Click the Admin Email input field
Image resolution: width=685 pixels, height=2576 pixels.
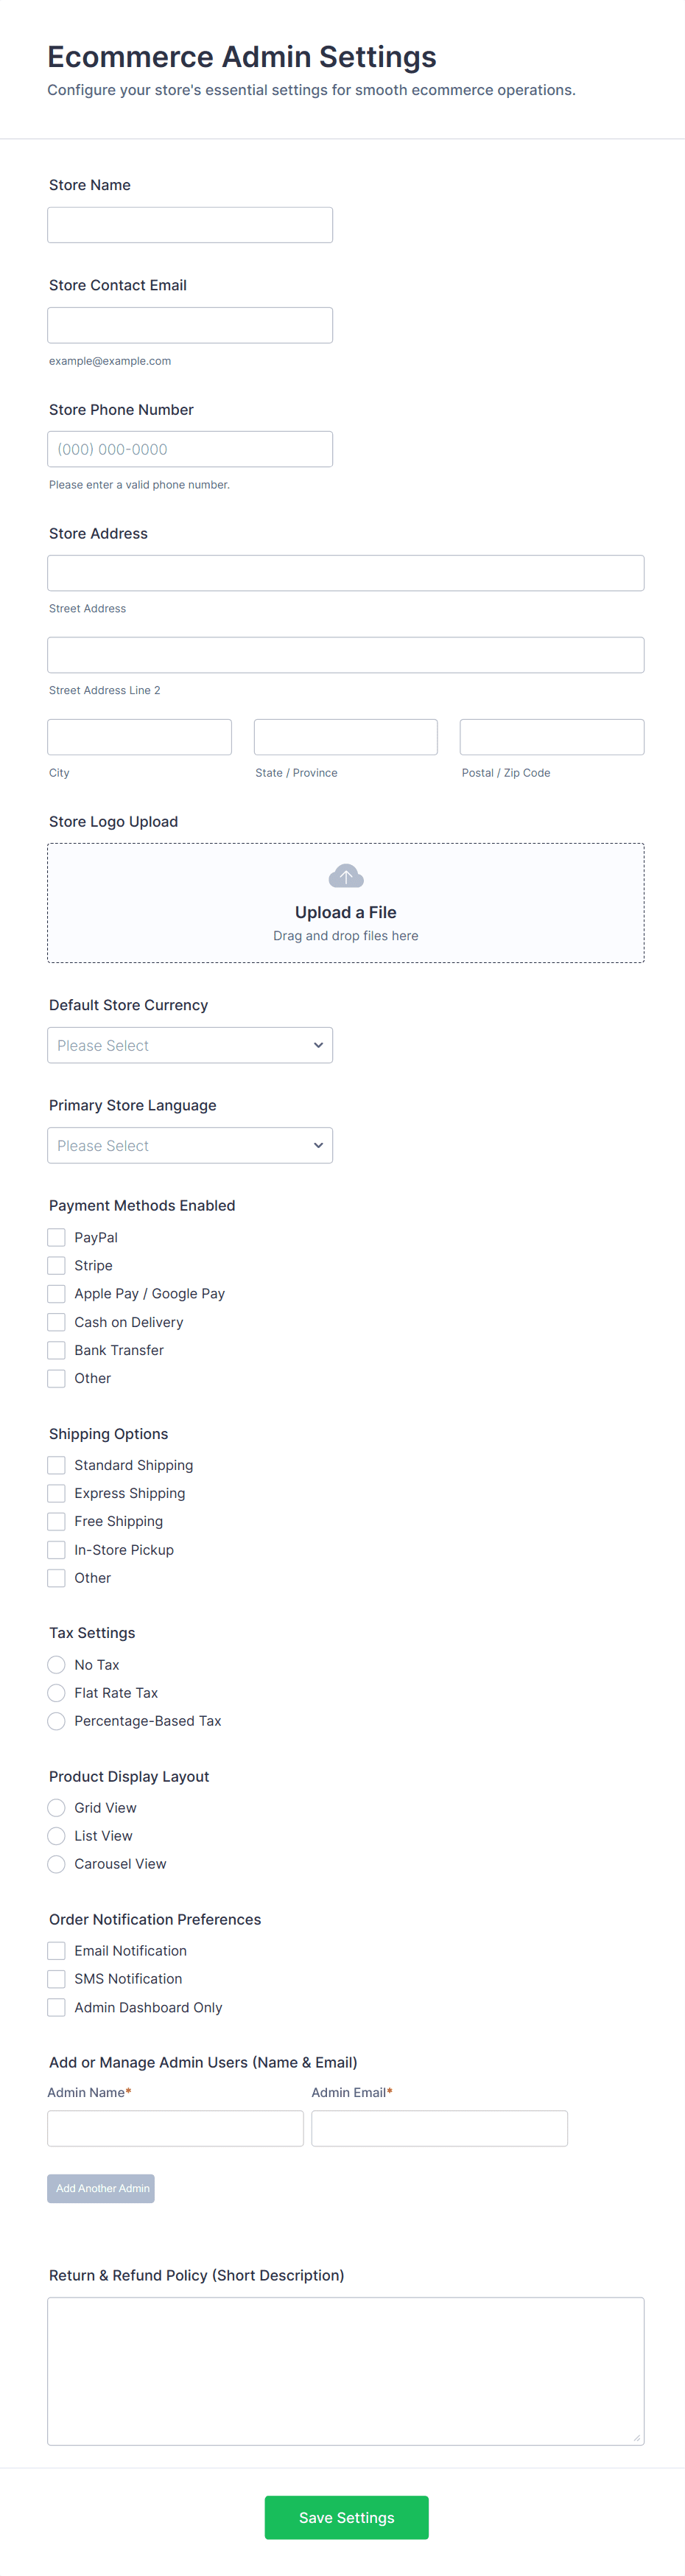[x=439, y=2128]
